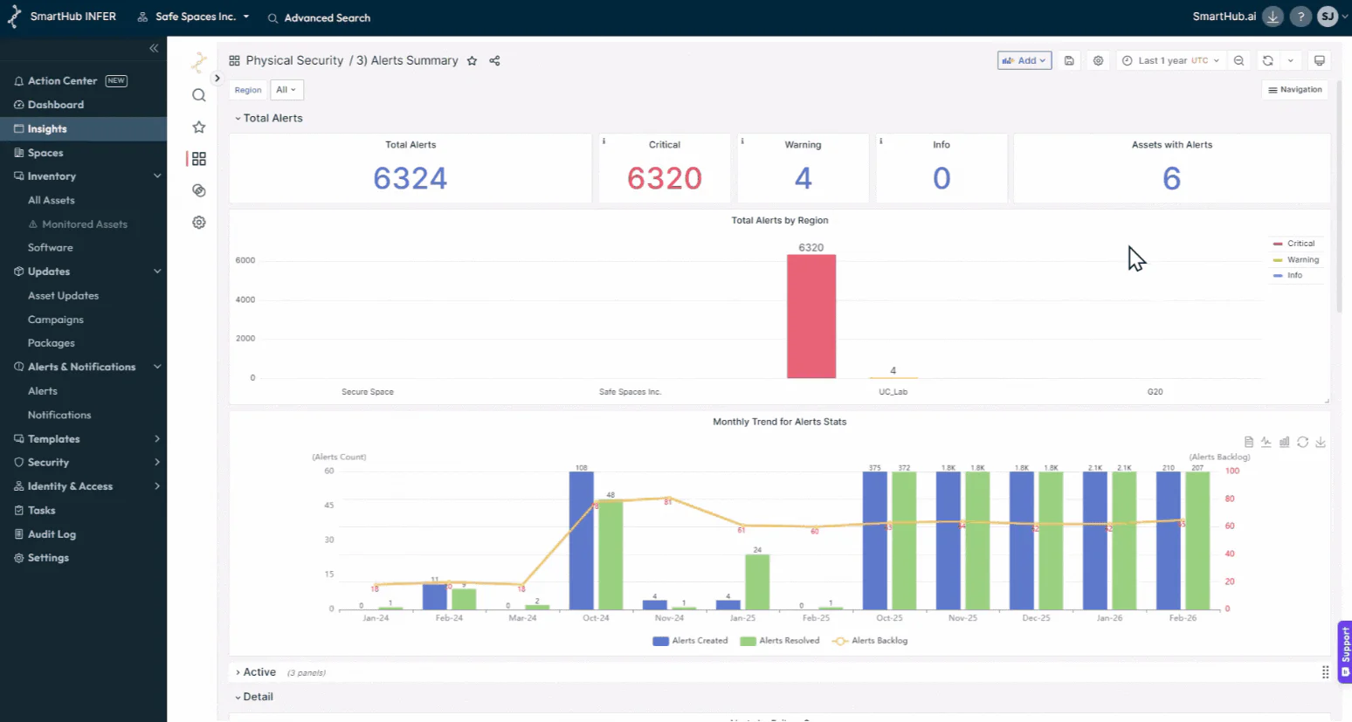
Task: Collapse the left sidebar with double chevron
Action: click(x=154, y=49)
